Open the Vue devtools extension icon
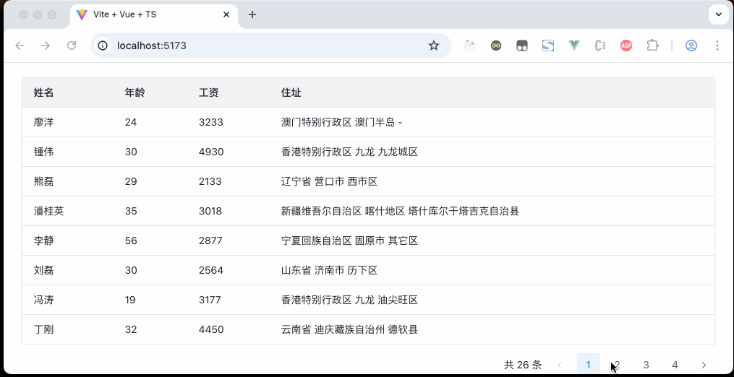The height and width of the screenshot is (377, 734). 574,45
